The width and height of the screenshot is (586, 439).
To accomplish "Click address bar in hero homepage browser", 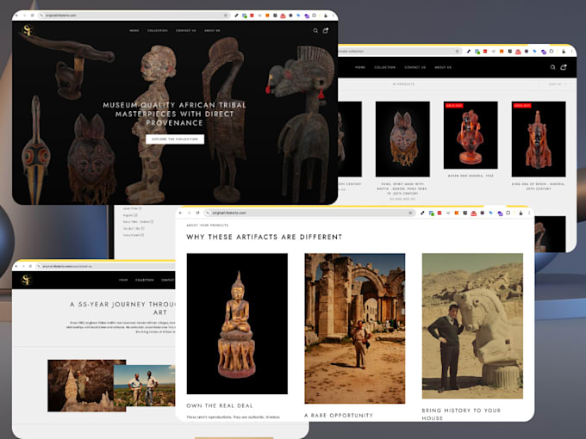I will pos(133,15).
